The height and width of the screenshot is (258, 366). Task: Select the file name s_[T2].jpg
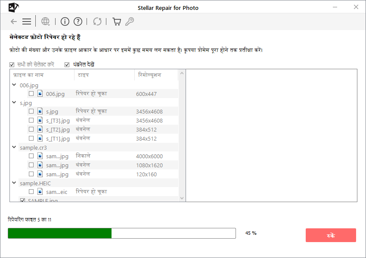[58, 130]
